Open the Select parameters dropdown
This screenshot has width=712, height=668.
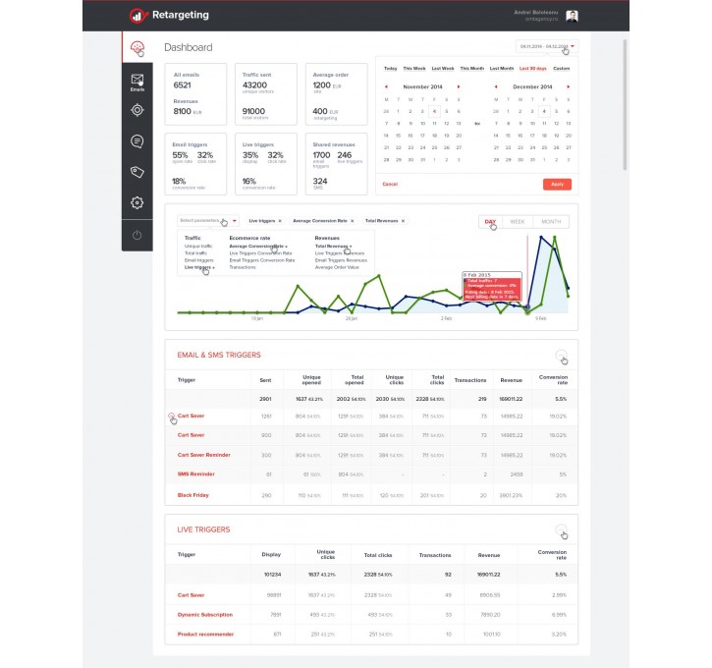[x=208, y=221]
